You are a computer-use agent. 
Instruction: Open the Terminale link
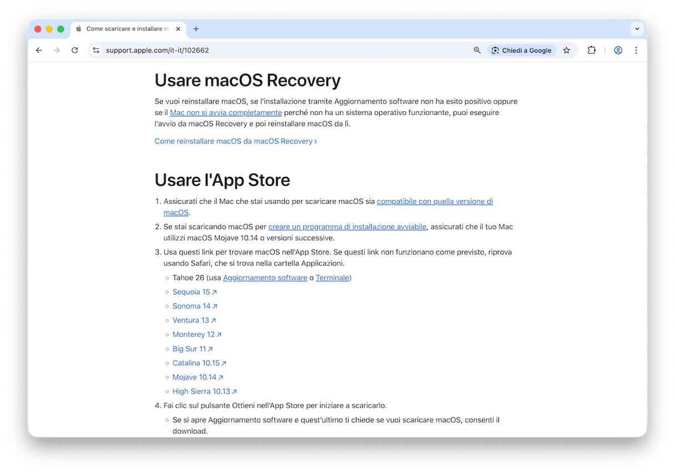(x=332, y=278)
